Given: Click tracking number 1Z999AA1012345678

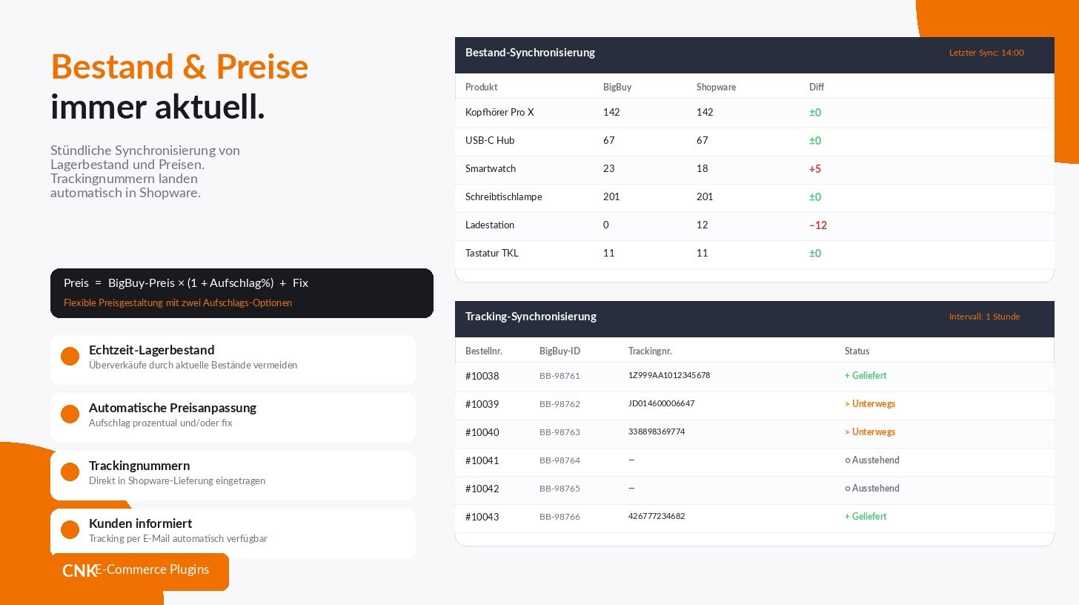Looking at the screenshot, I should [669, 375].
